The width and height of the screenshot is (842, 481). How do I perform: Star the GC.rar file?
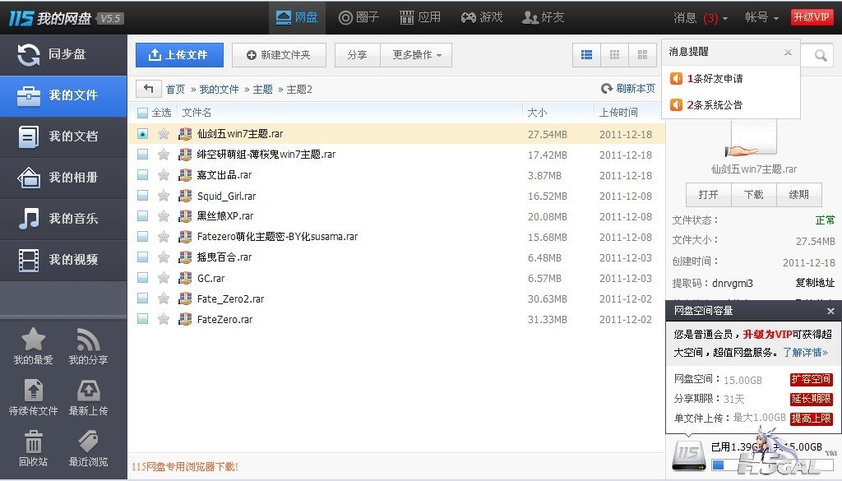click(x=164, y=278)
